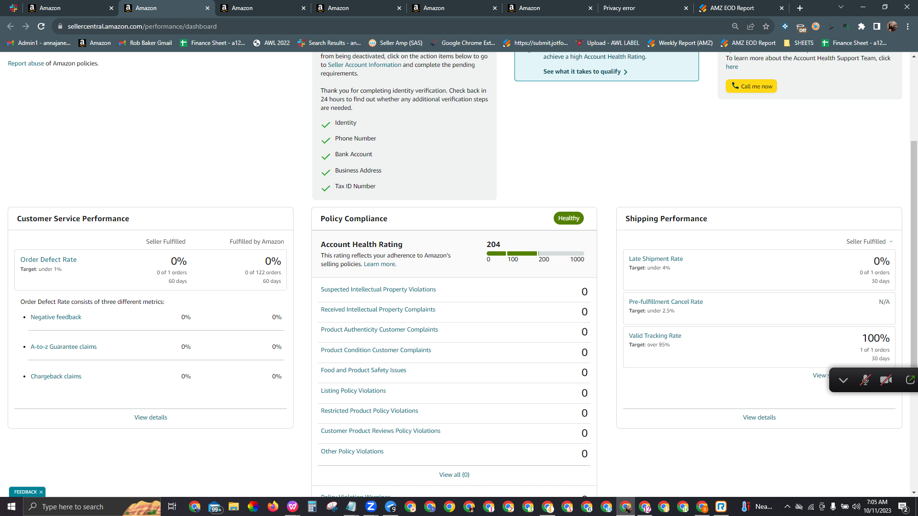This screenshot has height=516, width=918.
Task: Open the orange circular extension icon
Action: coord(816,26)
